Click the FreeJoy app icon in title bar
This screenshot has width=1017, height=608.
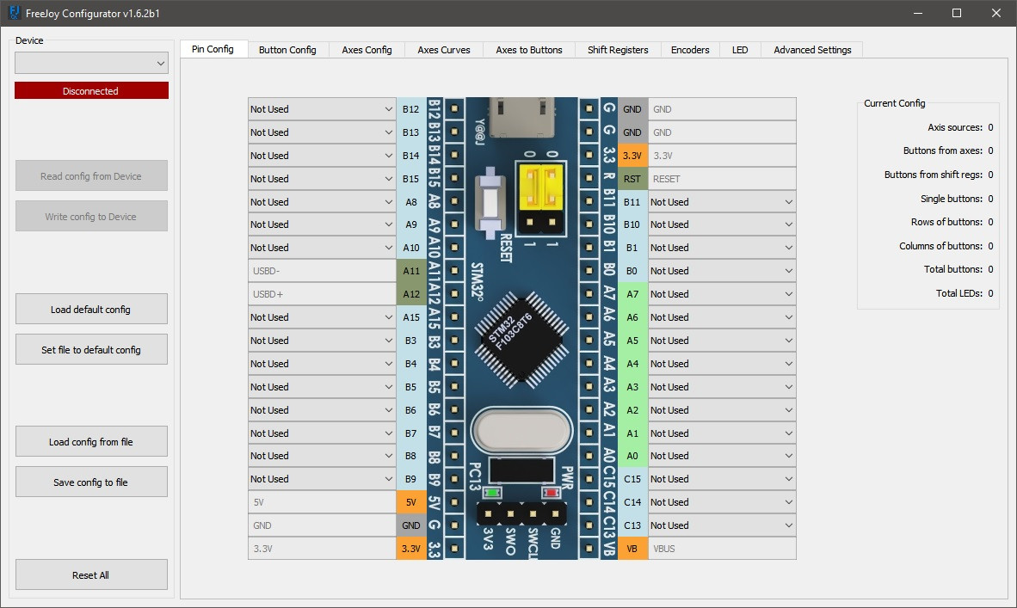14,13
